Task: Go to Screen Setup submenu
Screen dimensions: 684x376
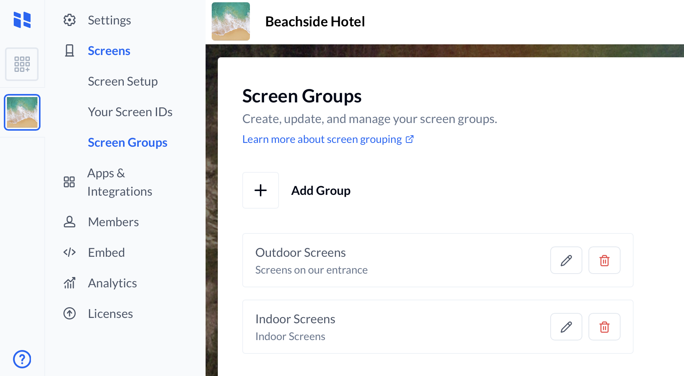Action: [123, 81]
